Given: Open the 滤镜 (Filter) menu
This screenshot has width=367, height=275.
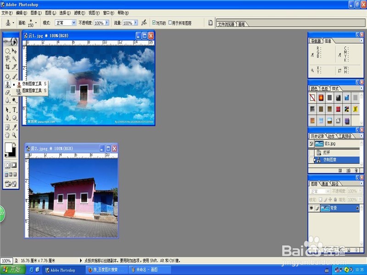Looking at the screenshot, I should (79, 13).
